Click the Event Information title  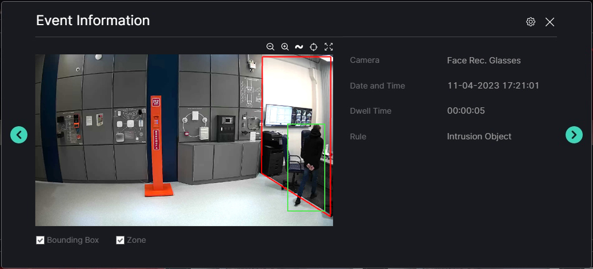coord(93,21)
